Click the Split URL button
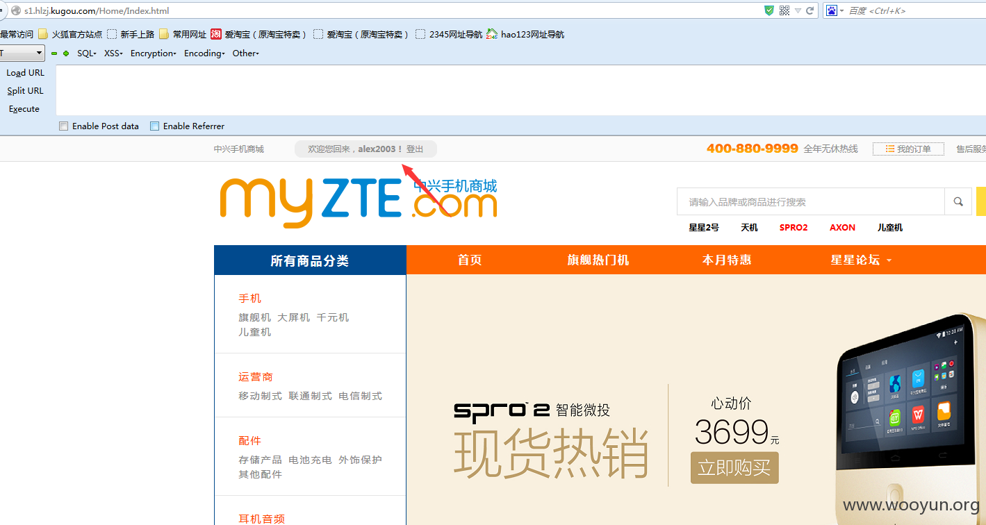The image size is (986, 525). (25, 91)
